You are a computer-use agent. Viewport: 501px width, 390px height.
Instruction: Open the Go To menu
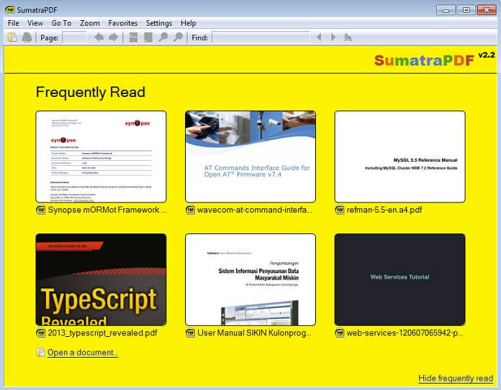(61, 23)
